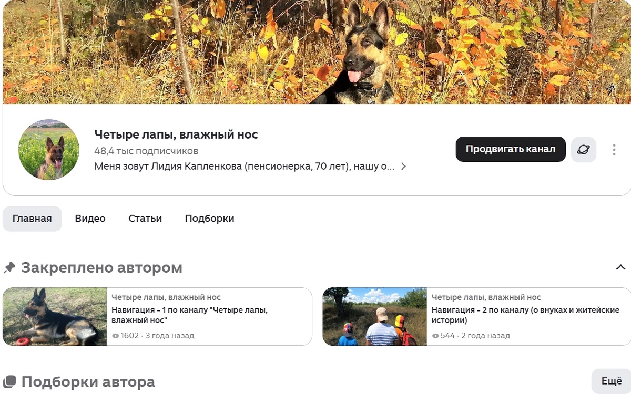Open the Подборки tab
Viewport: 631px width, 394px height.
click(209, 218)
